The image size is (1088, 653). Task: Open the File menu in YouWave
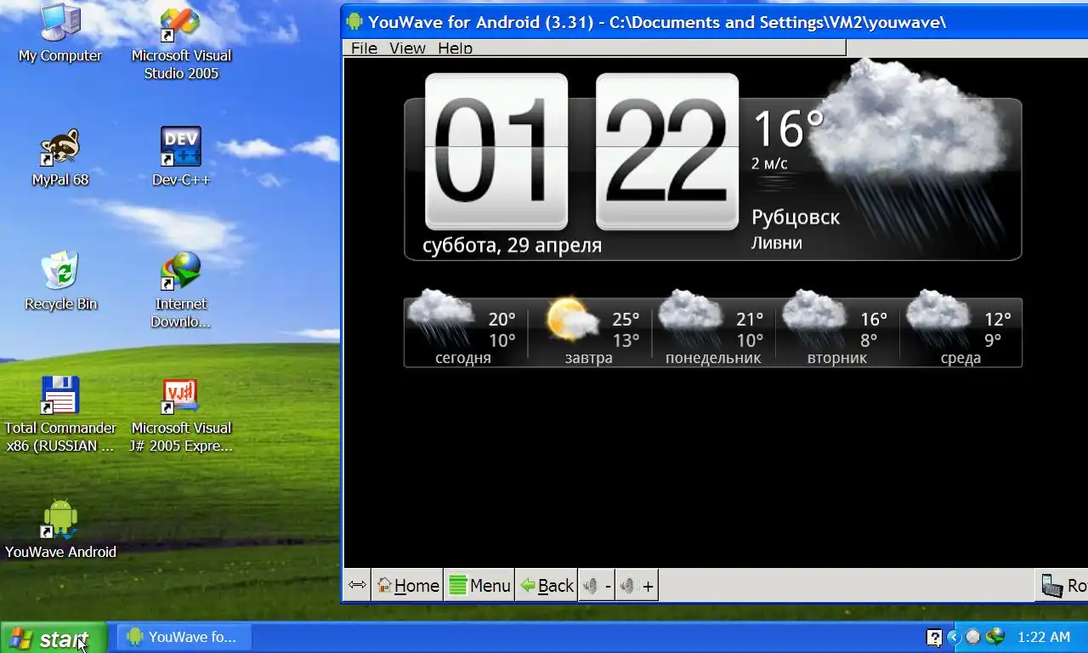click(x=364, y=48)
